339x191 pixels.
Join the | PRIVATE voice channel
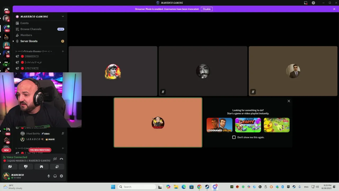tap(40, 68)
